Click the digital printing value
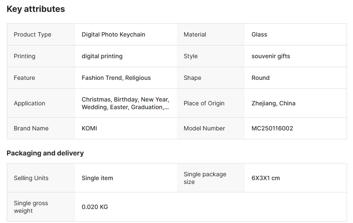This screenshot has width=353, height=223. pos(102,56)
